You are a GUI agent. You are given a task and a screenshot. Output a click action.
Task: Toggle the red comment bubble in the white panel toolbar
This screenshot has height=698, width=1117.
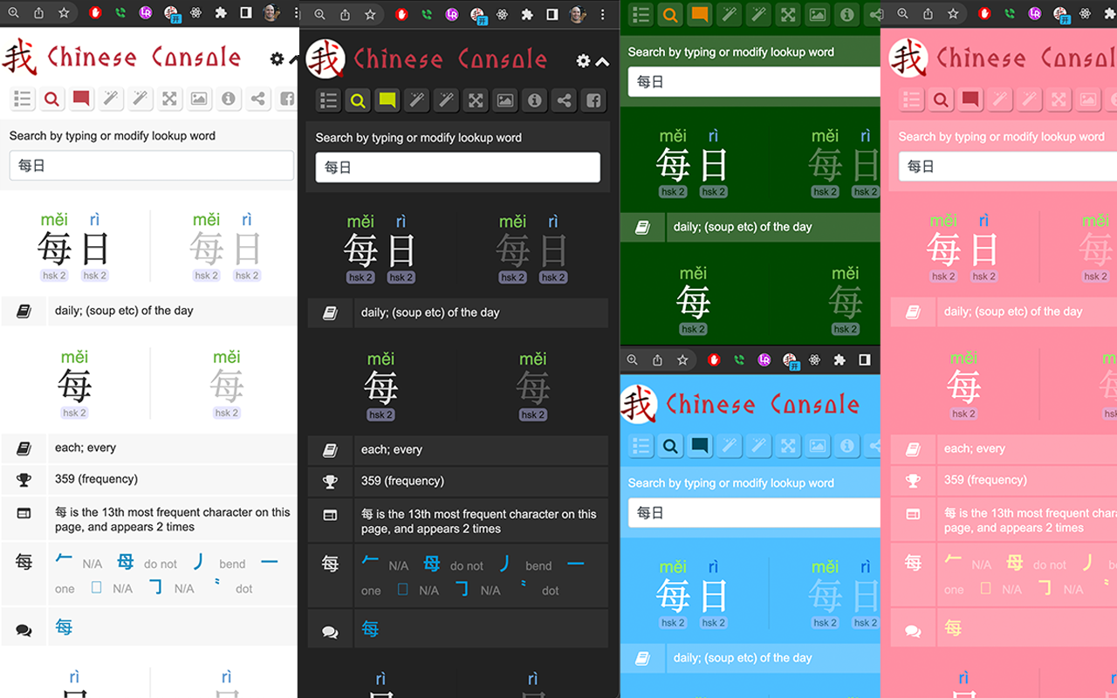coord(81,99)
